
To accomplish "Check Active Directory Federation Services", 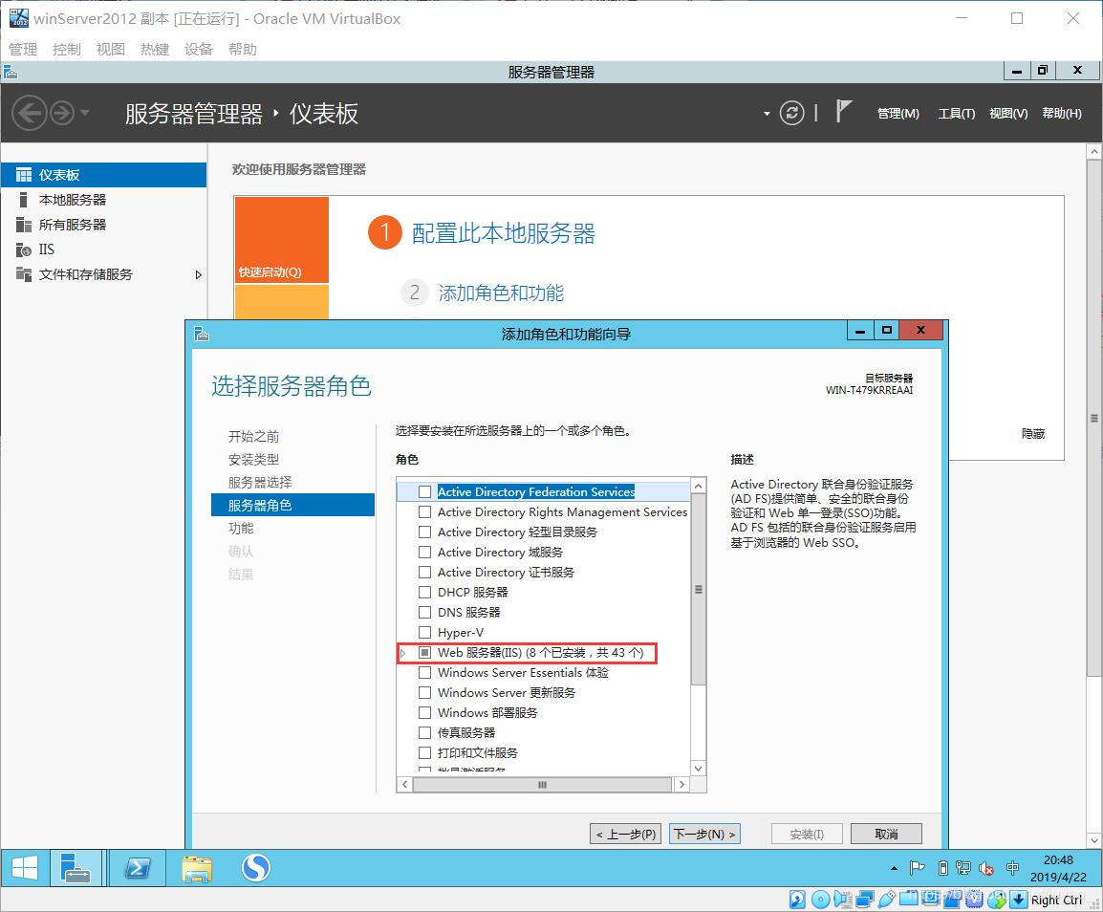I will 425,492.
